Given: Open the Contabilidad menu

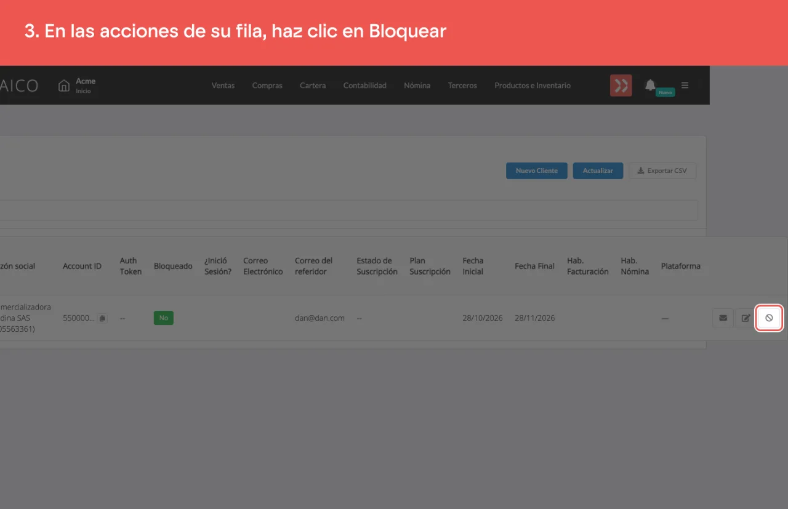Looking at the screenshot, I should pos(365,86).
